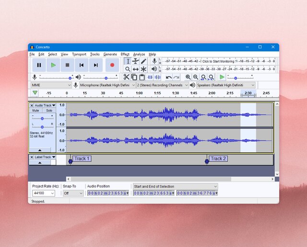This screenshot has width=307, height=247.
Task: Select the Multi-Tool asterisk icon
Action: click(x=143, y=69)
